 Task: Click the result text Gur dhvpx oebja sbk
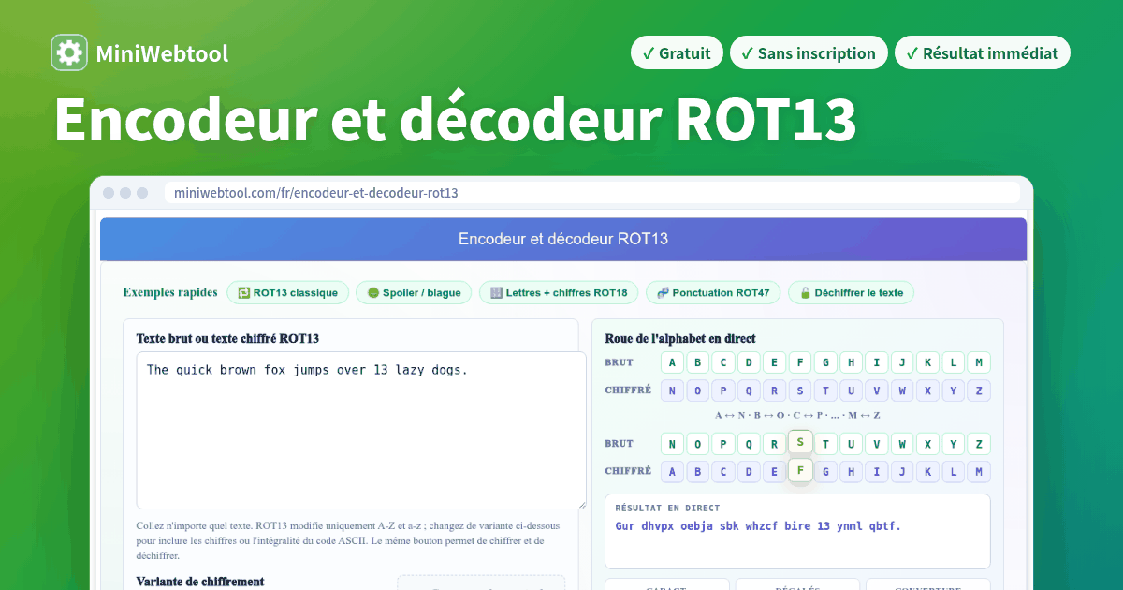pos(758,526)
